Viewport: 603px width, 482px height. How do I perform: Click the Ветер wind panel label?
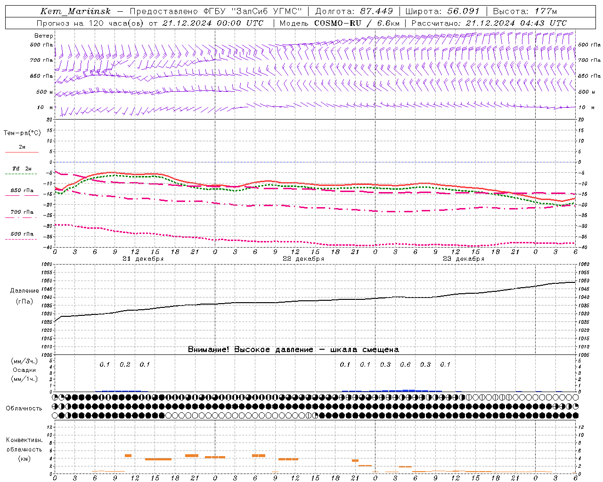coord(44,36)
